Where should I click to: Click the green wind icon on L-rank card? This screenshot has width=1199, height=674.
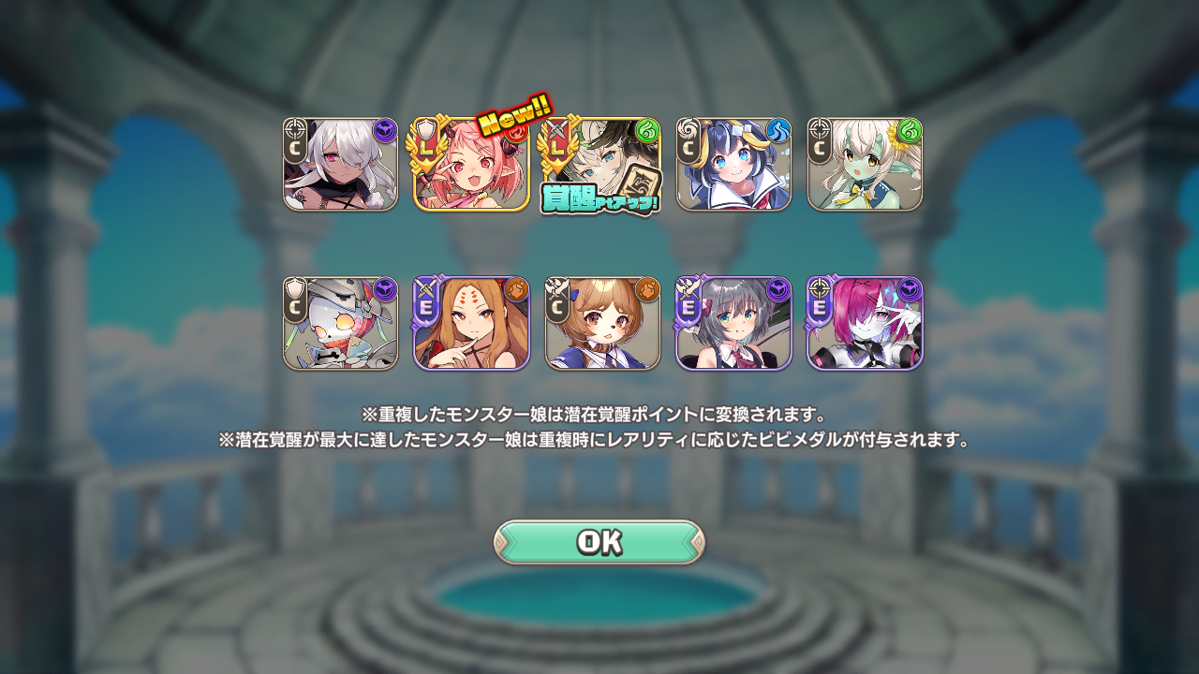click(647, 130)
